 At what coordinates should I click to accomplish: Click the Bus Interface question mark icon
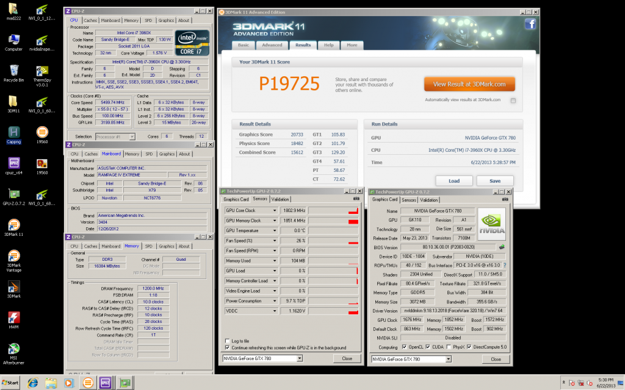tap(504, 266)
